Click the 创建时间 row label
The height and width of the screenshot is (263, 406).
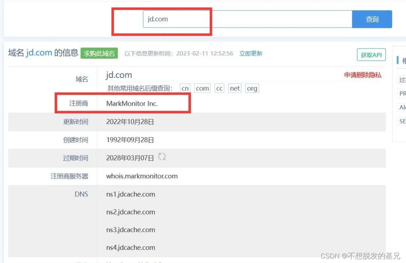tap(76, 140)
